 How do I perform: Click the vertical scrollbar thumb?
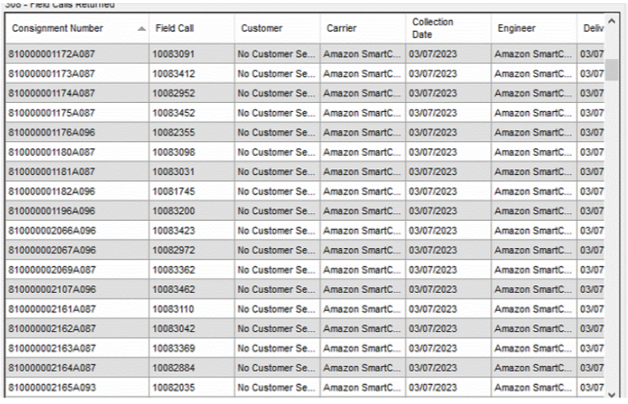(611, 69)
